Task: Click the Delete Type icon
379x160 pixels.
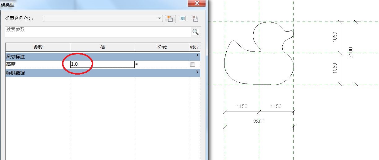Action: pyautogui.click(x=195, y=19)
